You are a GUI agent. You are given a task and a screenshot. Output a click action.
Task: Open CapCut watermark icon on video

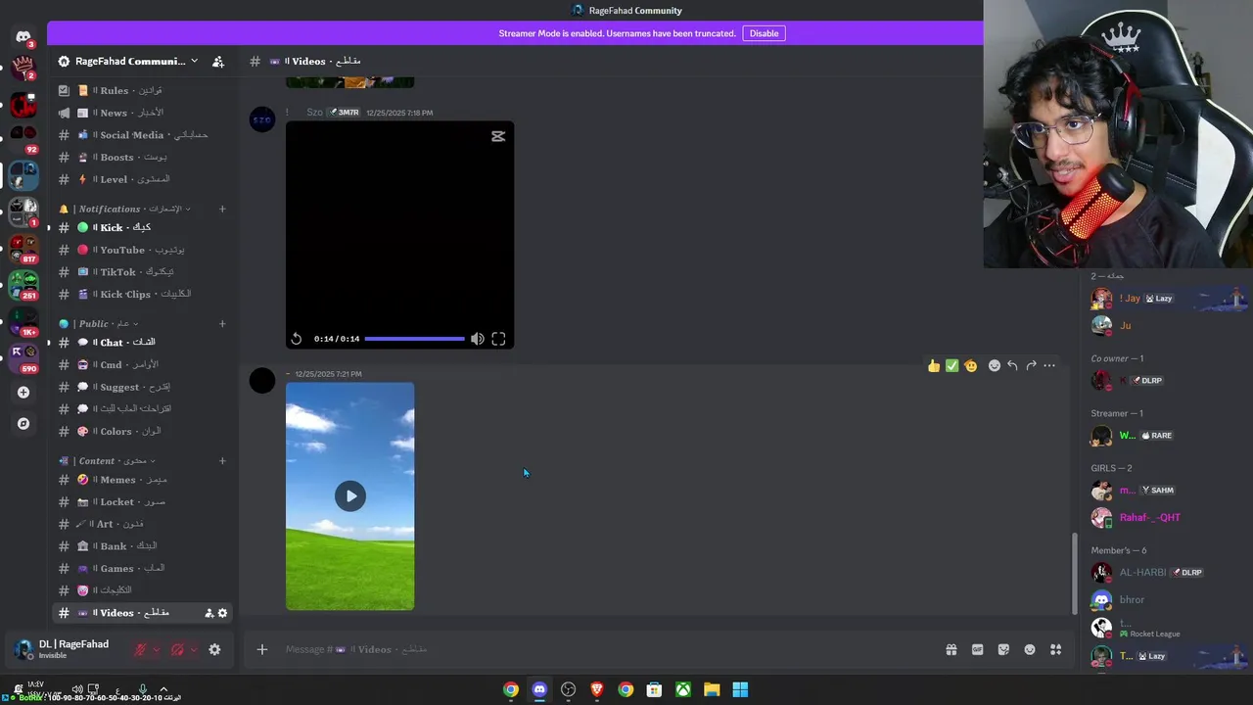click(498, 136)
